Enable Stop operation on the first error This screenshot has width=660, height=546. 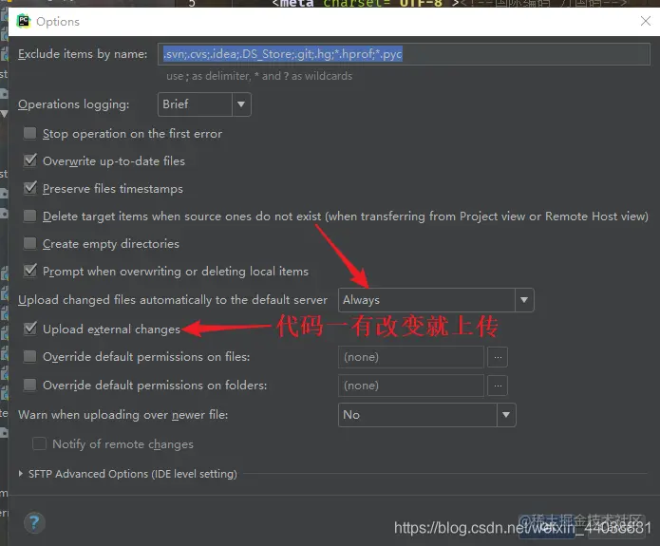point(29,134)
